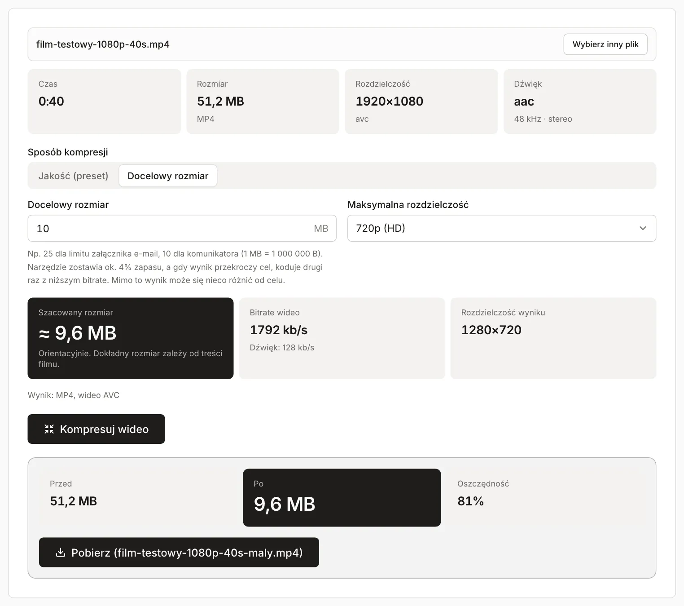Click the estimated size ≈ 9,6 MB

[78, 333]
